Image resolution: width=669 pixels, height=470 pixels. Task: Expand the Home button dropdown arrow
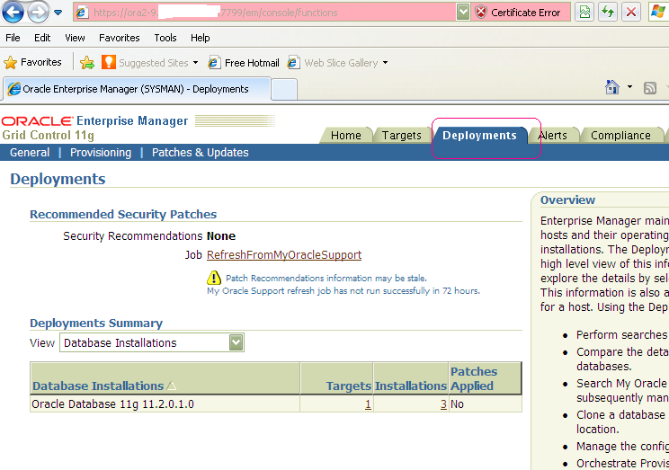click(629, 87)
